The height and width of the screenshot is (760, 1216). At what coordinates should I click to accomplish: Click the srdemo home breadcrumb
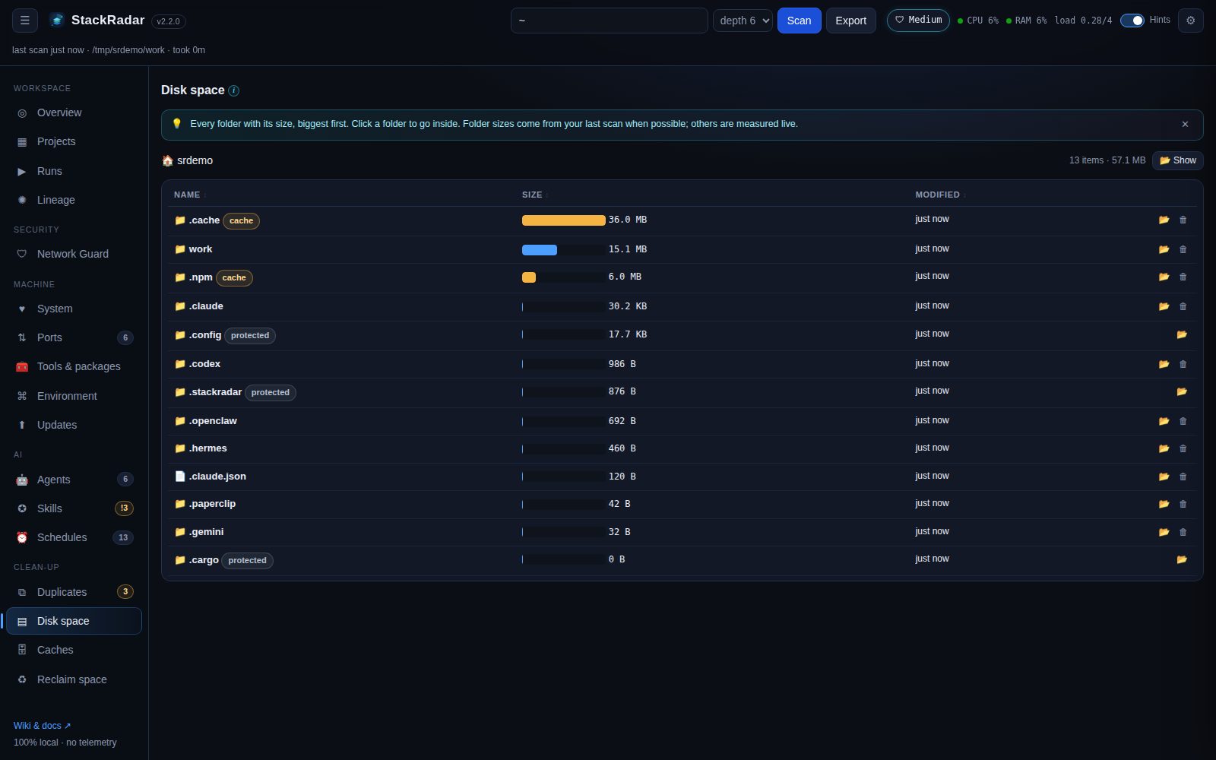pos(187,160)
